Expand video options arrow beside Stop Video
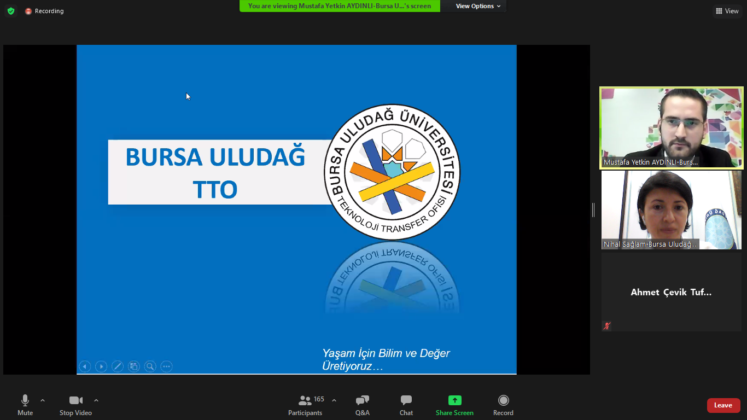The image size is (747, 420). coord(96,400)
